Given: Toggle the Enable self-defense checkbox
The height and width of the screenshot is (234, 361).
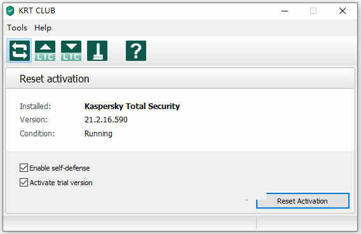Looking at the screenshot, I should click(x=24, y=168).
